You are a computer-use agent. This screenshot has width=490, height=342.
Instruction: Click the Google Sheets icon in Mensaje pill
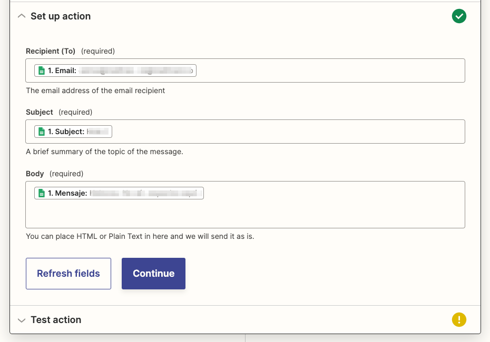42,193
